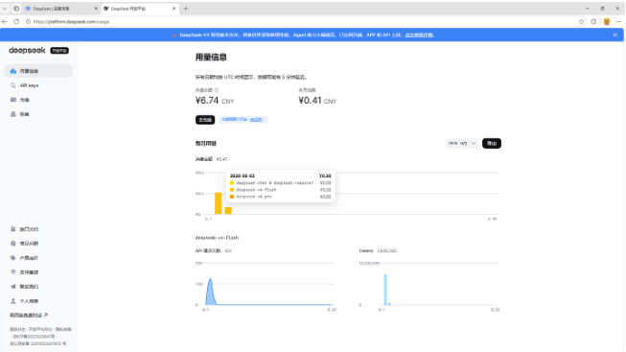
Task: Go back with the browser back arrow
Action: coord(5,21)
